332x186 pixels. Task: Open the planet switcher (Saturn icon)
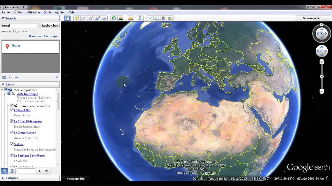pyautogui.click(x=130, y=18)
